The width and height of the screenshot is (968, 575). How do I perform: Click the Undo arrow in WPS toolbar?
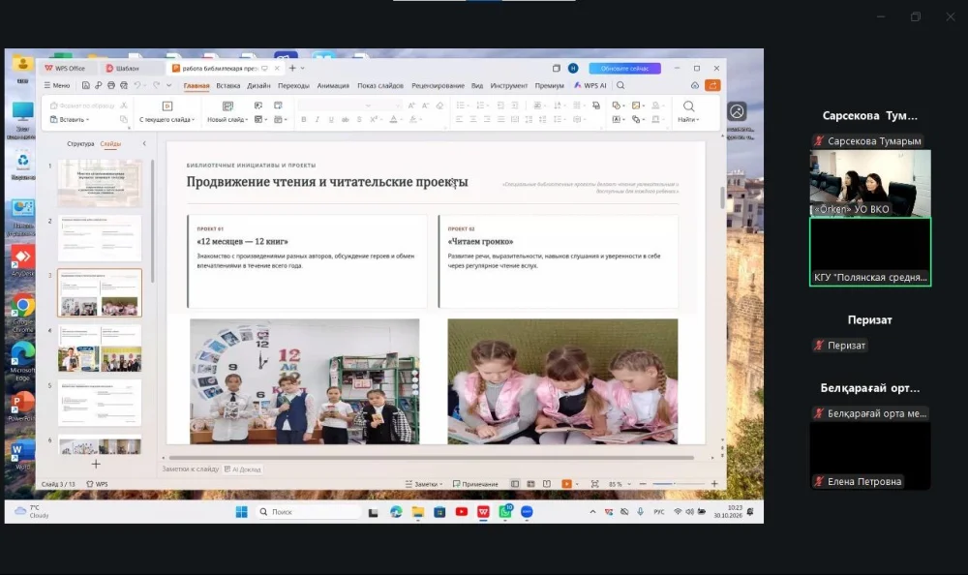coord(137,85)
